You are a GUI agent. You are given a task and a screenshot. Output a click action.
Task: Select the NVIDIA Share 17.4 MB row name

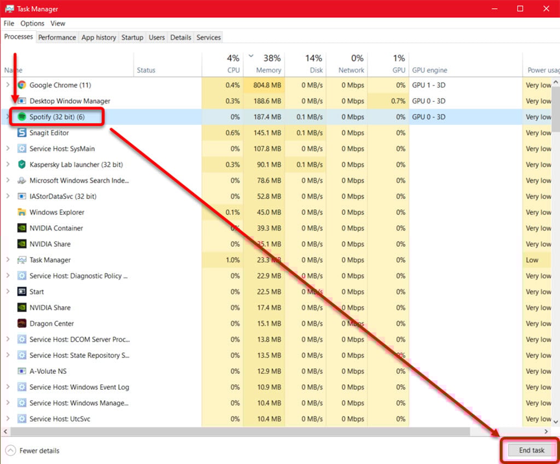(50, 308)
